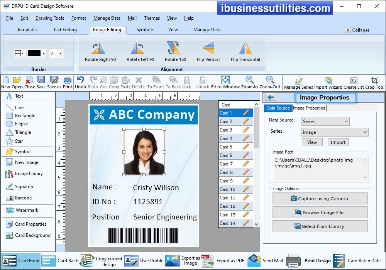Select the Barcode tool
This screenshot has height=270, width=386.
[x=23, y=198]
